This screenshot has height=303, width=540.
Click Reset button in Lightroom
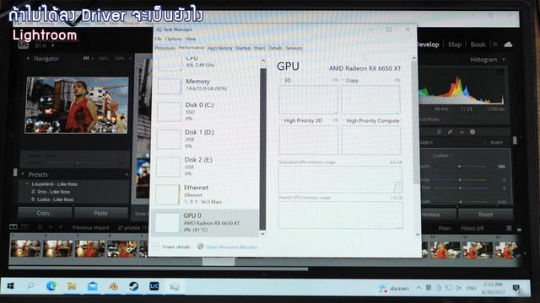[486, 215]
